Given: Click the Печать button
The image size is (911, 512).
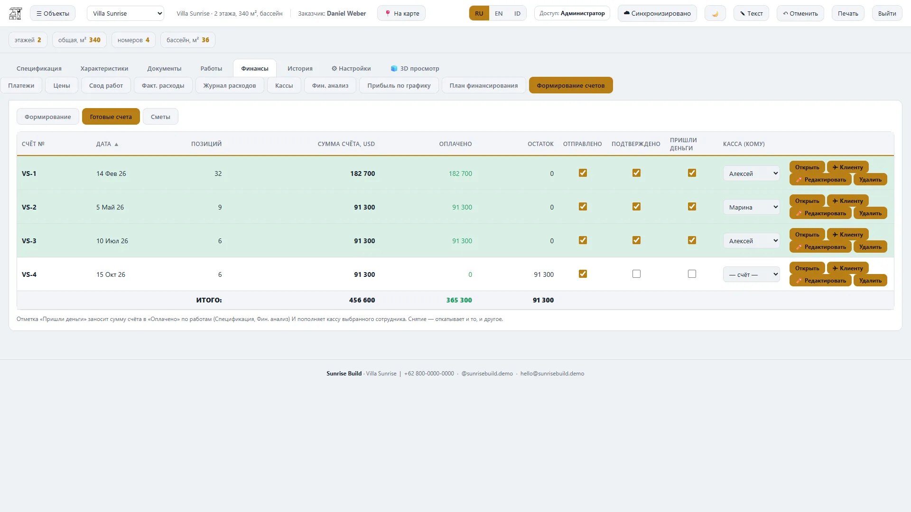Looking at the screenshot, I should tap(848, 13).
